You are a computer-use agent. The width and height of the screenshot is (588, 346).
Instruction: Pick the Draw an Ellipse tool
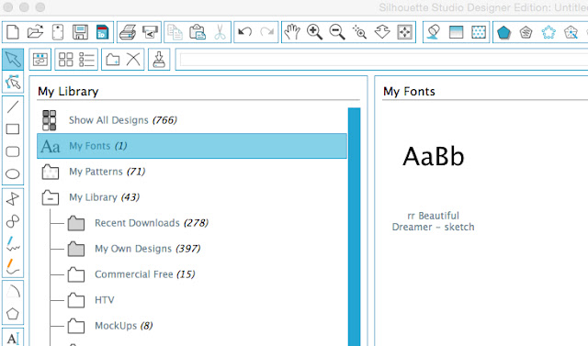(x=13, y=174)
